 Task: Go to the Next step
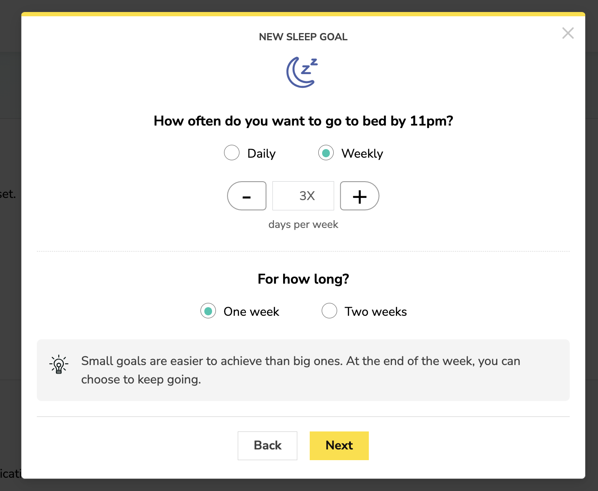click(x=339, y=446)
